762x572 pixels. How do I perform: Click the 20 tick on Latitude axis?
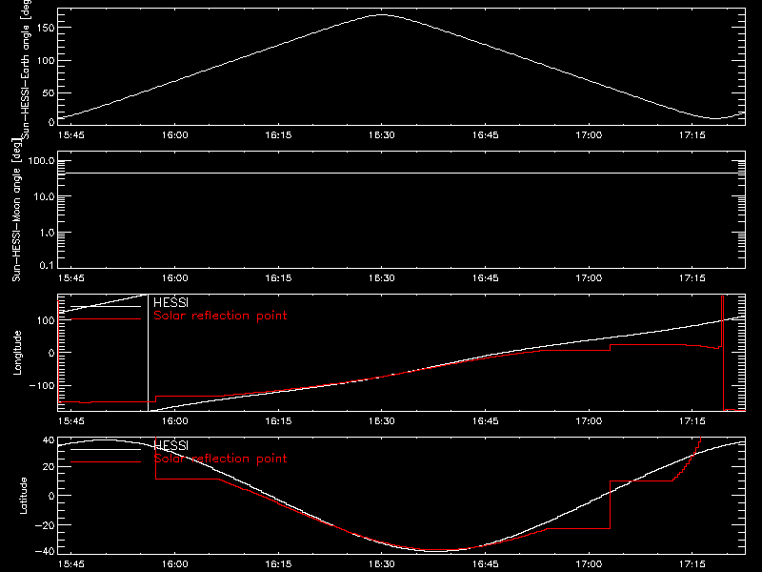(49, 467)
